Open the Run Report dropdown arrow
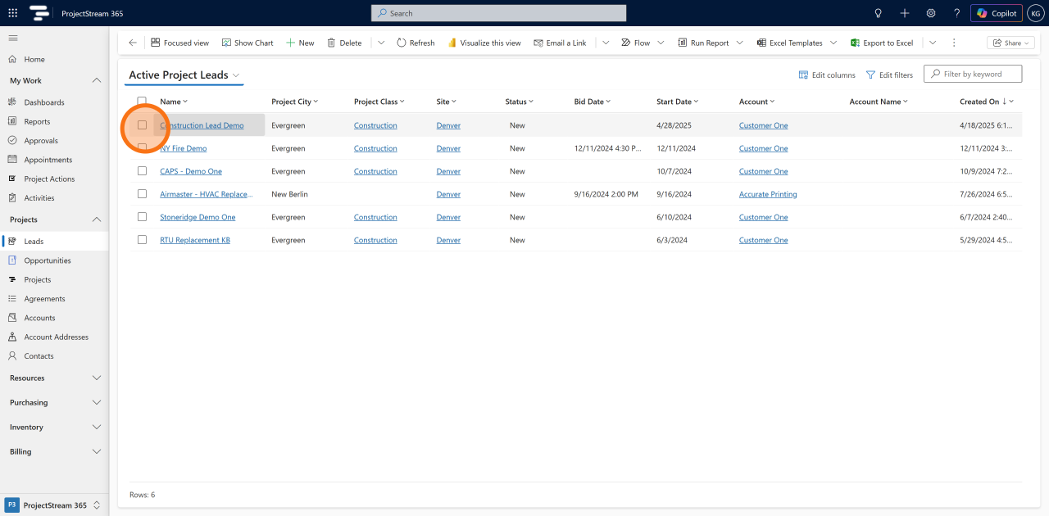This screenshot has height=516, width=1049. pyautogui.click(x=740, y=43)
